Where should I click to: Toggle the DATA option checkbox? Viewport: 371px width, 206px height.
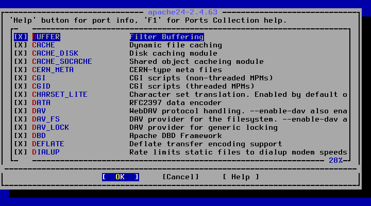(x=21, y=103)
